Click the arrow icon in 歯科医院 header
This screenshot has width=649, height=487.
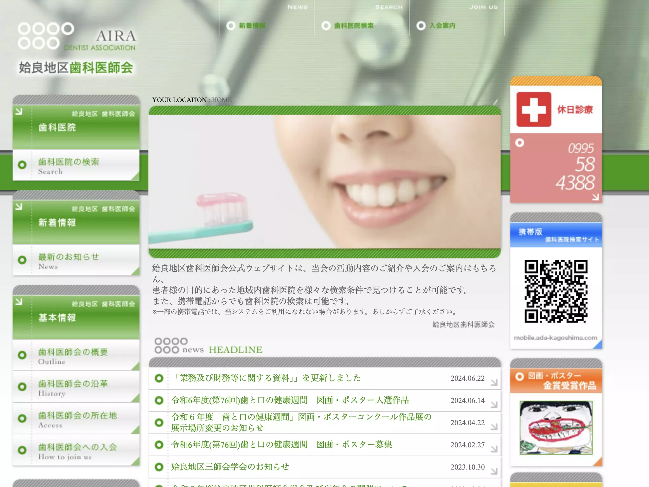point(19,111)
